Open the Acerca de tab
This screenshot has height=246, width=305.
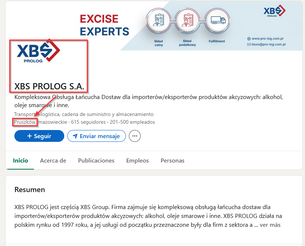(53, 161)
